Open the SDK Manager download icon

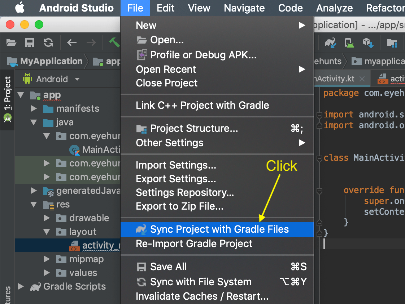(368, 43)
